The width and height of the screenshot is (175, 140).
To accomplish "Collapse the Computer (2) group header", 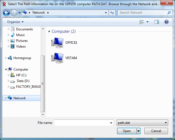I will 49,31.
